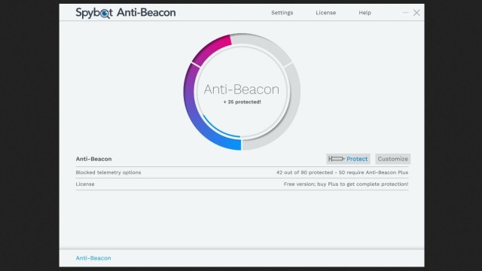
Task: Click the Customize button
Action: [x=392, y=159]
